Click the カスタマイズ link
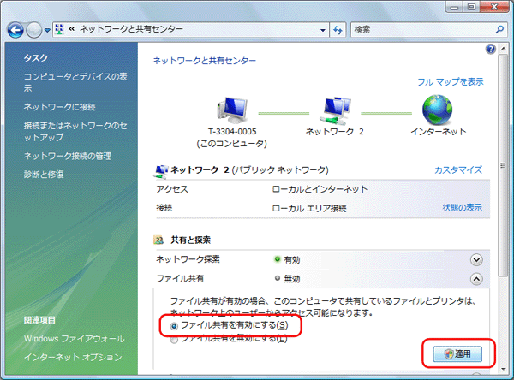 [x=458, y=170]
